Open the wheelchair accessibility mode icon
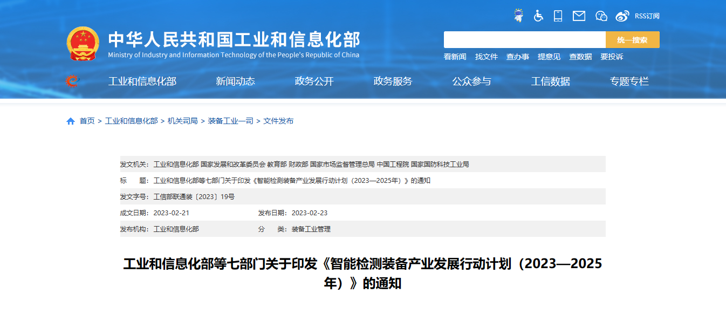Screen dimensions: 726x321 [538, 16]
